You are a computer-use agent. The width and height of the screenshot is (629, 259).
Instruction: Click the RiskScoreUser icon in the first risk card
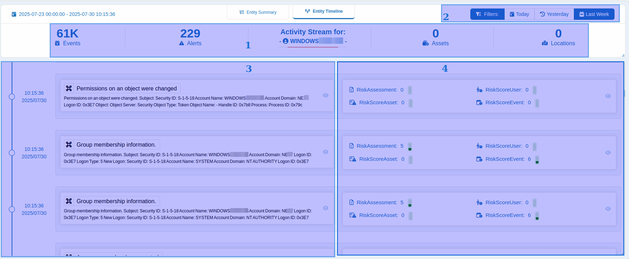[479, 90]
